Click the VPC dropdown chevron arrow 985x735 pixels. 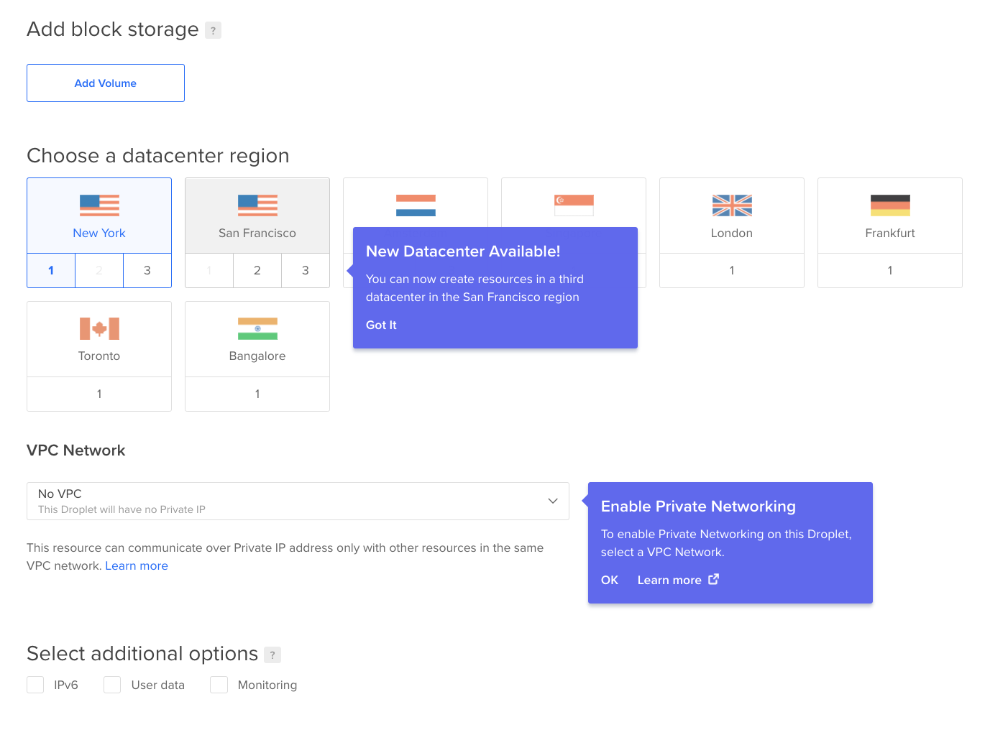(x=553, y=501)
